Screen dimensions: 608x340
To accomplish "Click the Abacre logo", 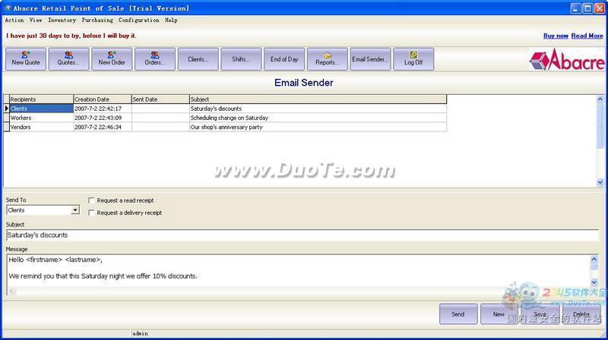I will [x=563, y=60].
